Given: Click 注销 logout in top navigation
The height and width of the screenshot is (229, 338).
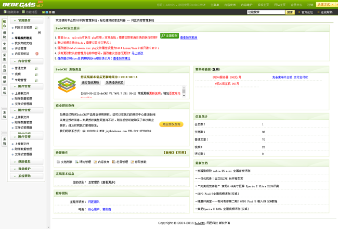Looking at the screenshot, I should point(310,5).
